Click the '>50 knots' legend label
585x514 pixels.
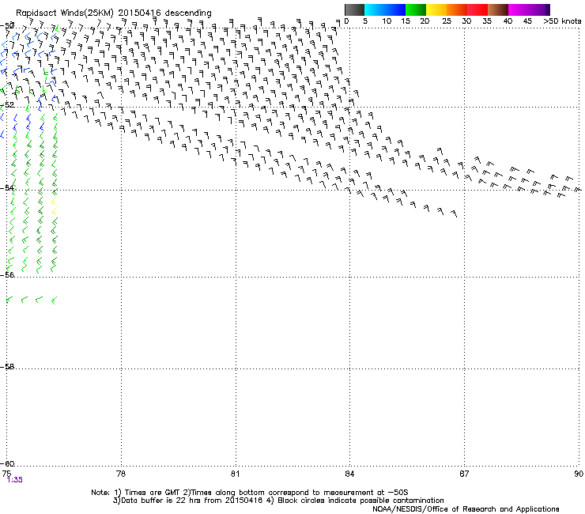(x=562, y=21)
